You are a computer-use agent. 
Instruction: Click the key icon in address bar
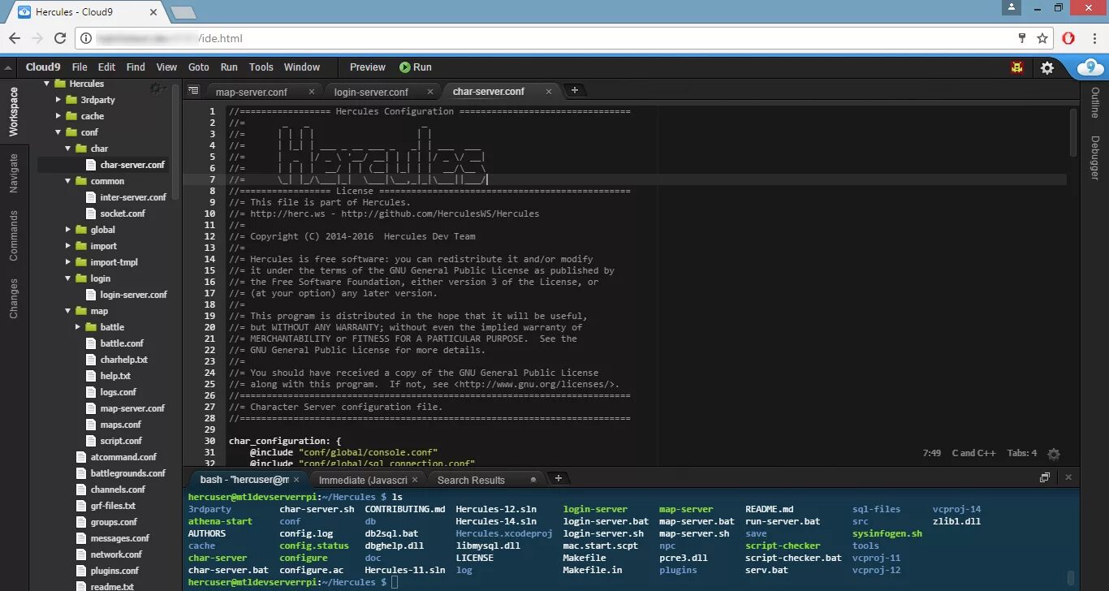coord(1022,38)
